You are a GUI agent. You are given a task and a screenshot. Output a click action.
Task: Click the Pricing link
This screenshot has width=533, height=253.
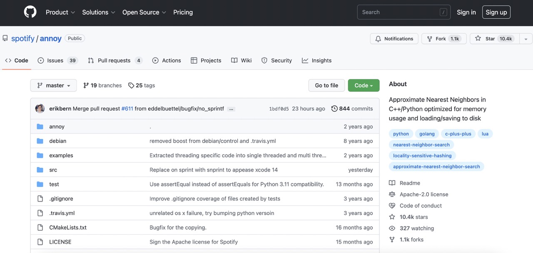183,12
